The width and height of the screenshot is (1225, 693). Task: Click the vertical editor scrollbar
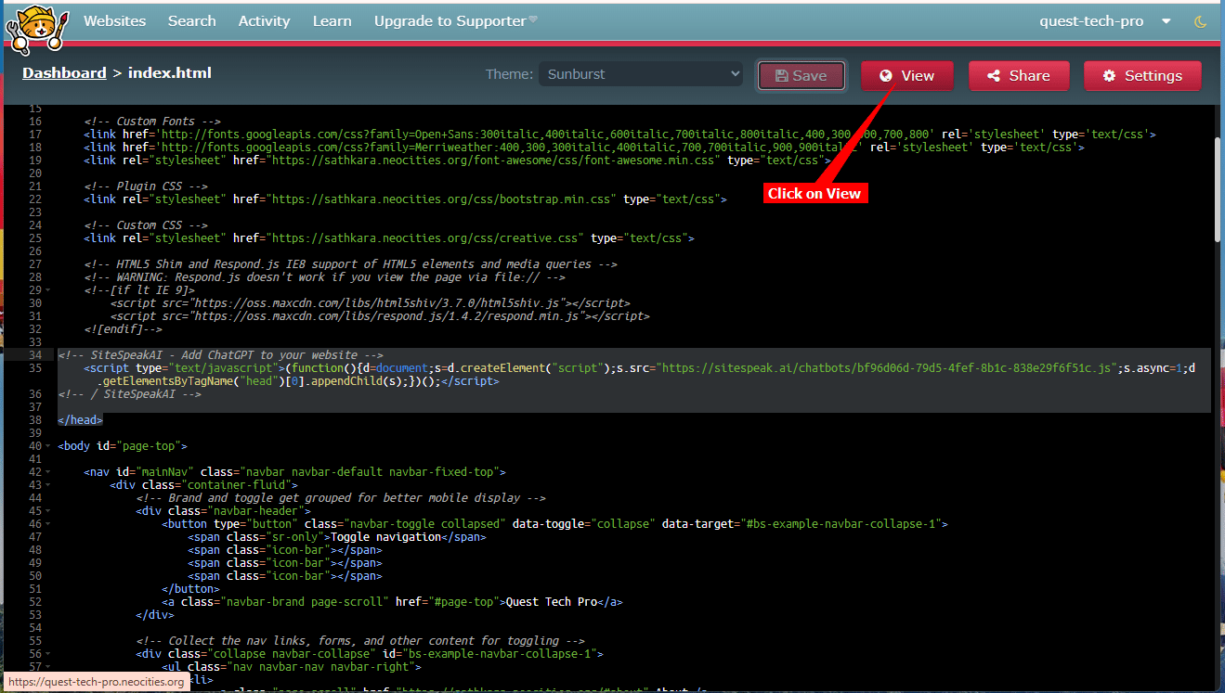(x=1218, y=190)
